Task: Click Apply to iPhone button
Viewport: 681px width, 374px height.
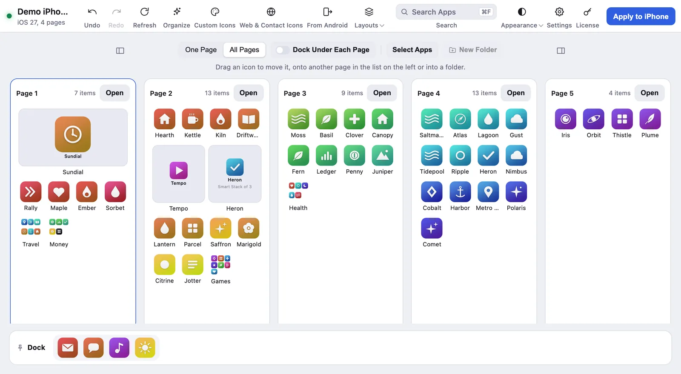Action: pyautogui.click(x=641, y=17)
